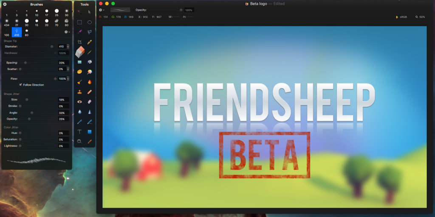Select the Gradient rectangle tool
The height and width of the screenshot is (217, 435).
point(79,62)
